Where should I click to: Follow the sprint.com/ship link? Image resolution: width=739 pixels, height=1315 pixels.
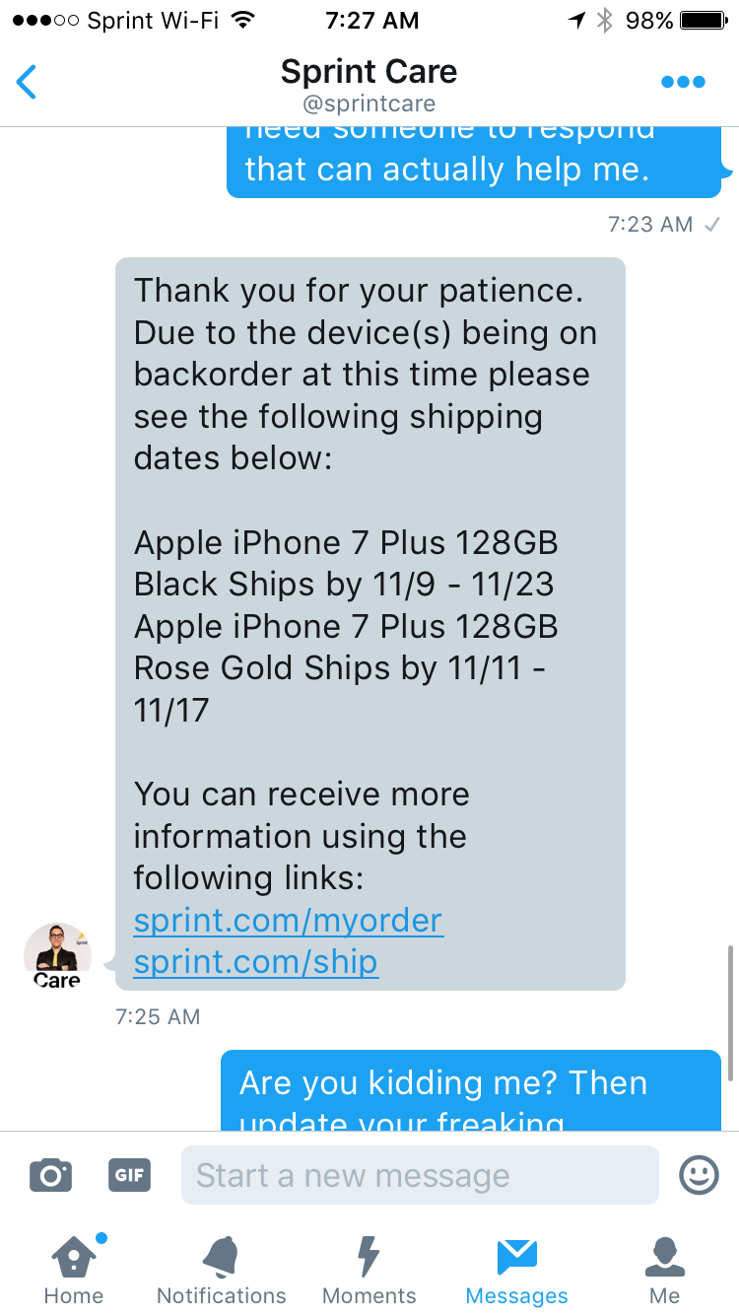click(255, 962)
